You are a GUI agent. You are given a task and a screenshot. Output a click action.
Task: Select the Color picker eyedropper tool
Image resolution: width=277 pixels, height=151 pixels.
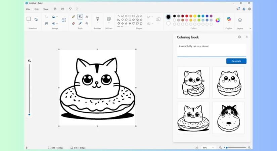pyautogui.click(x=80, y=23)
